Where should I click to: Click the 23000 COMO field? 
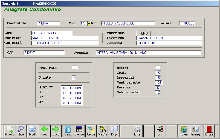(x=169, y=43)
